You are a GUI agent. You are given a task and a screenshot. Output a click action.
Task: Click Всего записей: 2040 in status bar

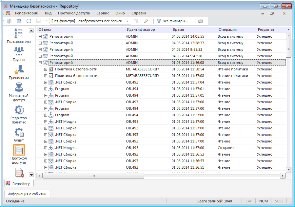pyautogui.click(x=214, y=201)
